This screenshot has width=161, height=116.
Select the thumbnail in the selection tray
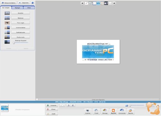coord(5,108)
